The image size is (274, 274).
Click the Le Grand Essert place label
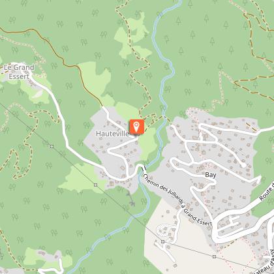point(19,72)
